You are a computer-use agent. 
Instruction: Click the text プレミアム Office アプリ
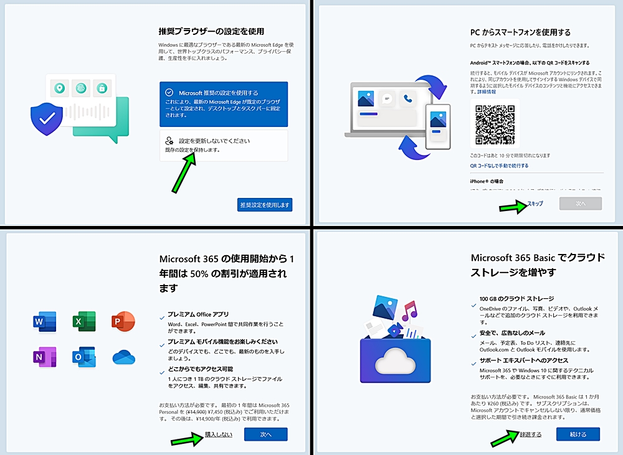pos(198,314)
